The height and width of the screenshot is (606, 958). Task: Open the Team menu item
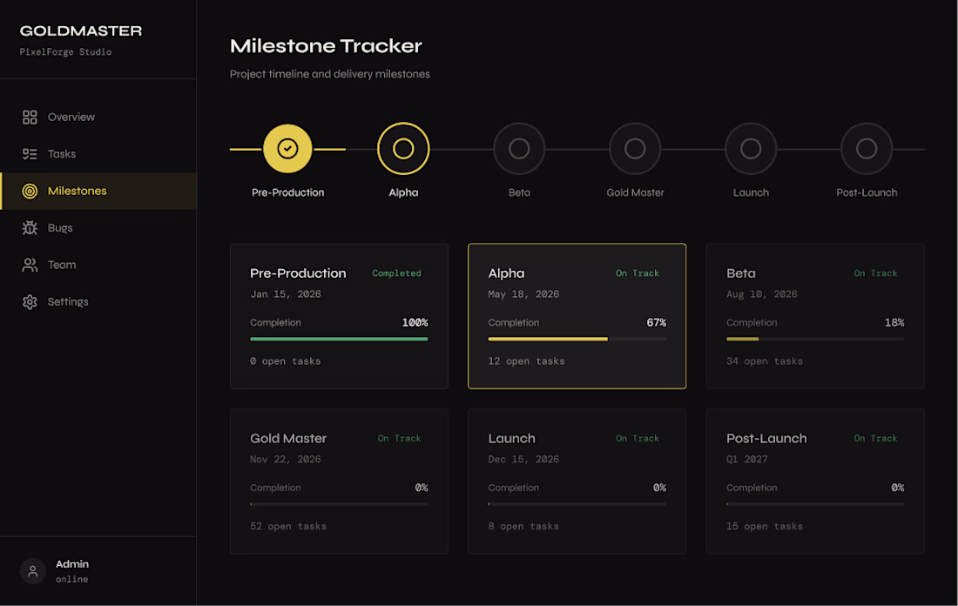click(98, 265)
